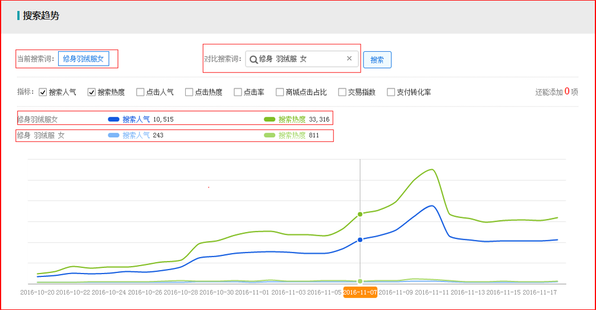The height and width of the screenshot is (310, 596).
Task: Click green data point on 搜索热度 line
Action: click(x=360, y=214)
